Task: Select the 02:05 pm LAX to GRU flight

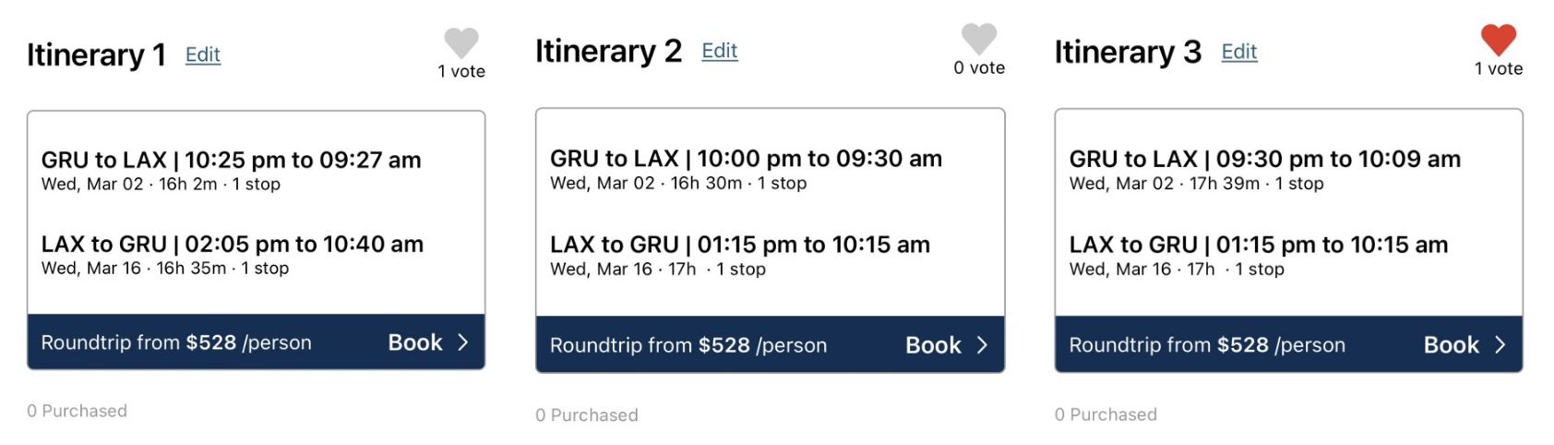Action: point(233,255)
